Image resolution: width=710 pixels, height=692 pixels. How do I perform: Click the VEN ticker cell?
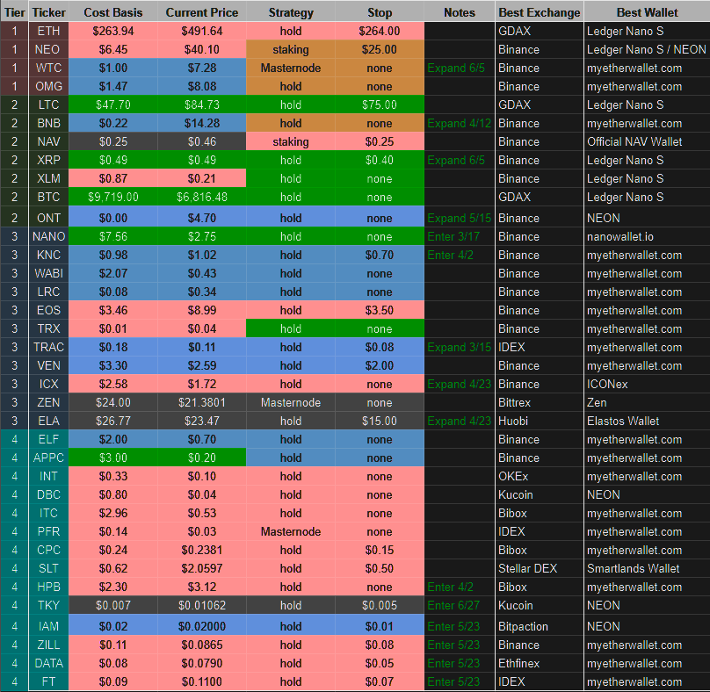click(48, 365)
